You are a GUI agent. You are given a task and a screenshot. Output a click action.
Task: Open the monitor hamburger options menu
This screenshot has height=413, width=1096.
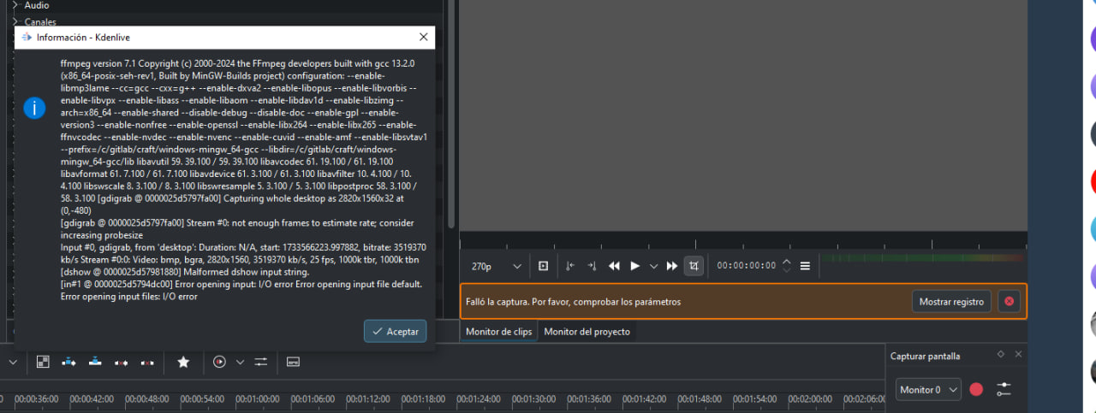point(805,266)
